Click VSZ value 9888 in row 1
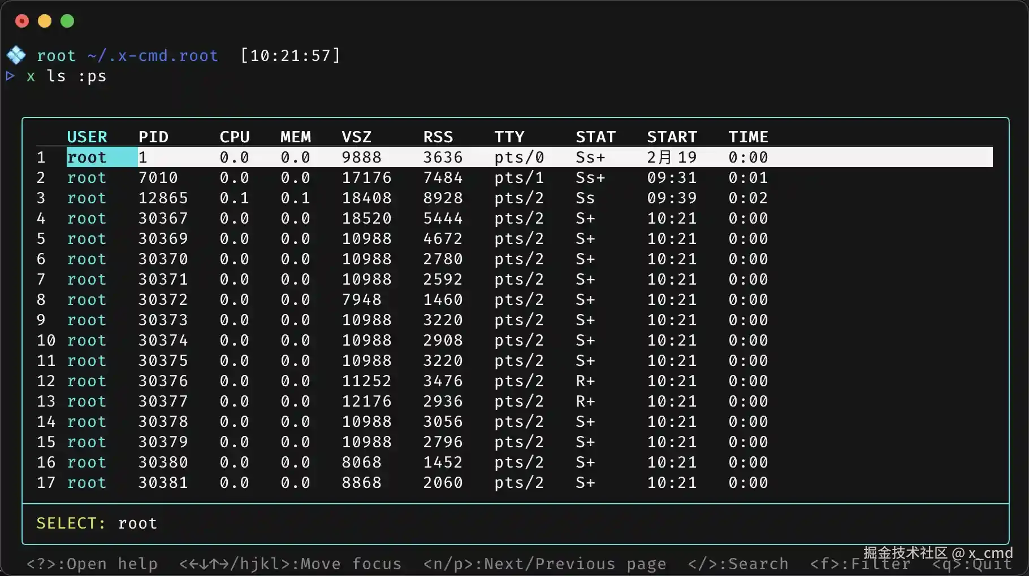This screenshot has width=1029, height=576. coord(362,157)
